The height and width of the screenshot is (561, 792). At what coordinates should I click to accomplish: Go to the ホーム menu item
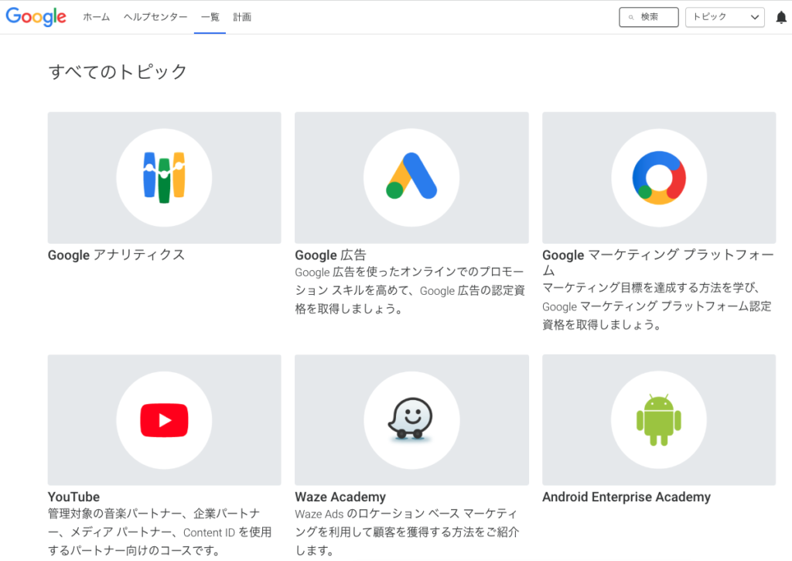(97, 17)
